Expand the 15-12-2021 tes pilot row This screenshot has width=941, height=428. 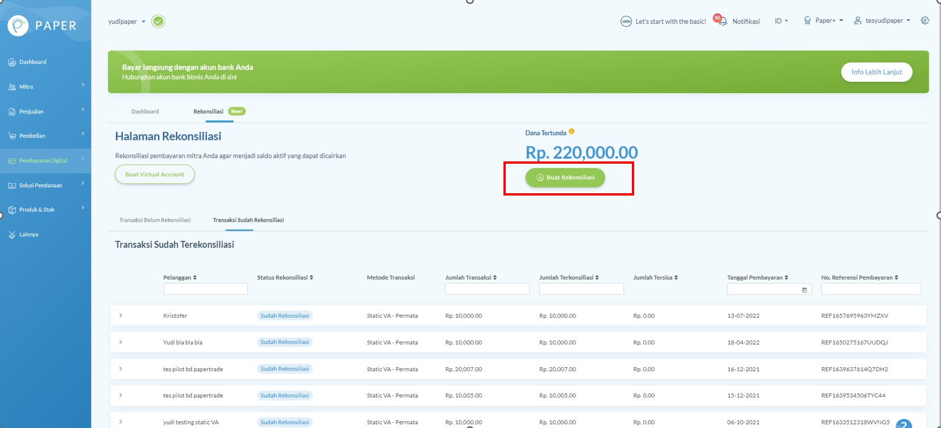(x=120, y=395)
